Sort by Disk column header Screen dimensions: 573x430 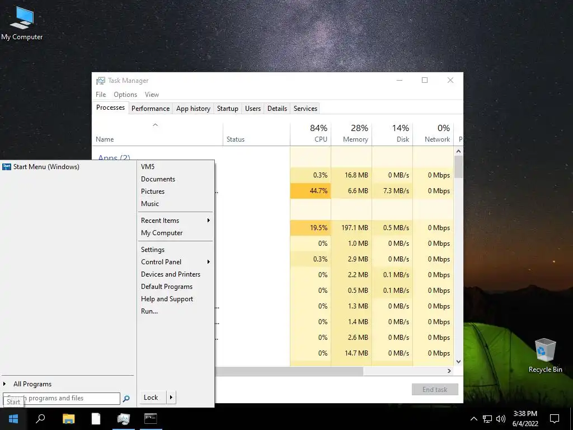click(x=392, y=134)
